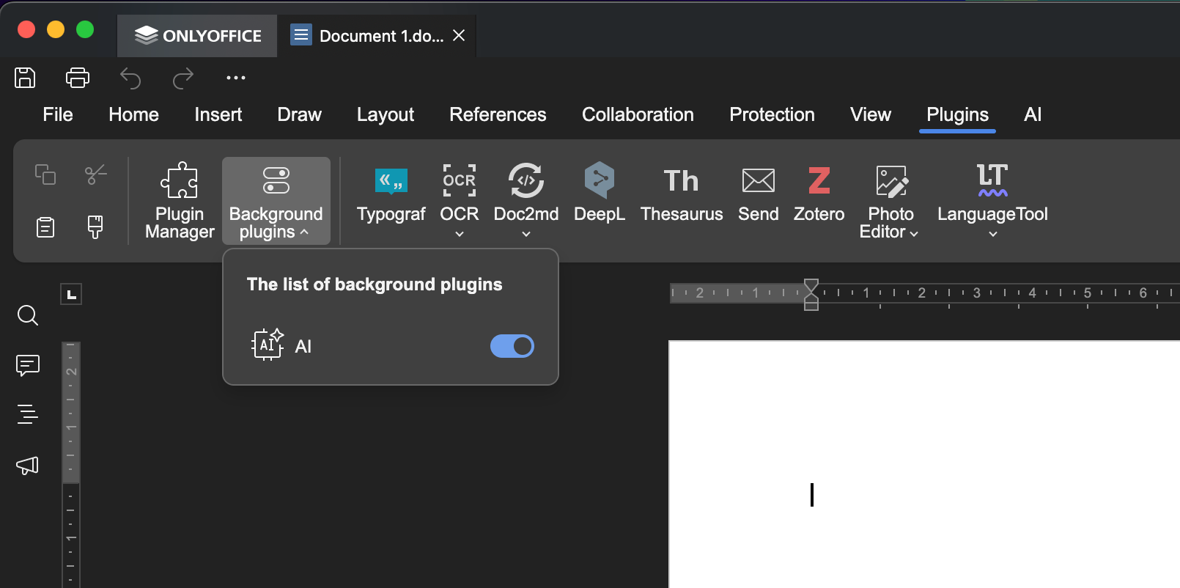Open the DeepL translator plugin
The height and width of the screenshot is (588, 1180).
click(x=599, y=194)
